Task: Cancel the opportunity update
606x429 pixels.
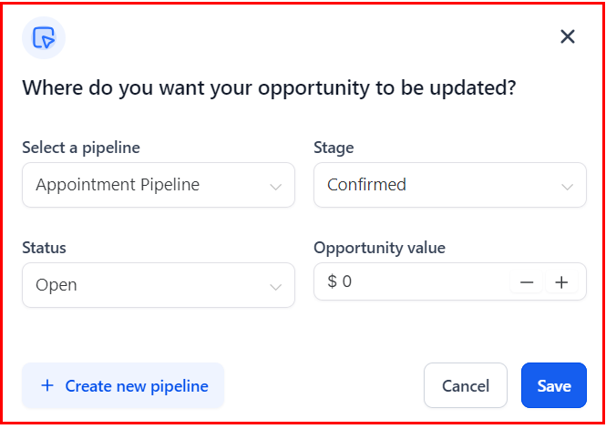Action: click(x=466, y=386)
